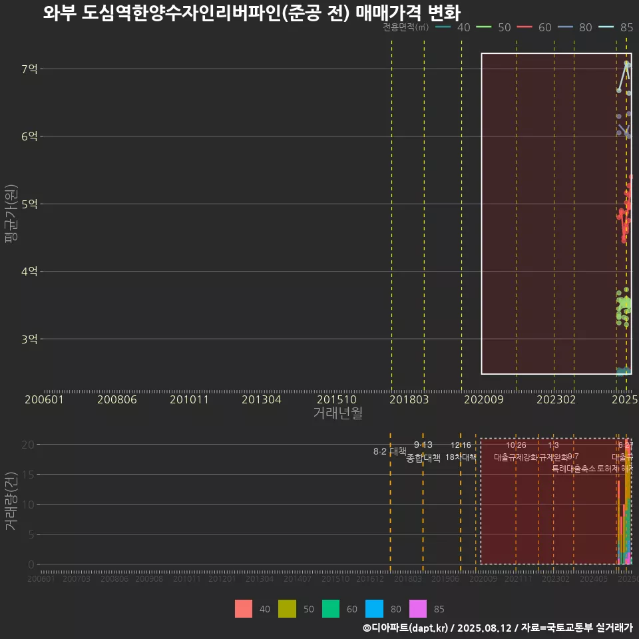Click 200908 on the volume chart x-axis
Viewport: 639px width, 639px height.
pyautogui.click(x=149, y=578)
